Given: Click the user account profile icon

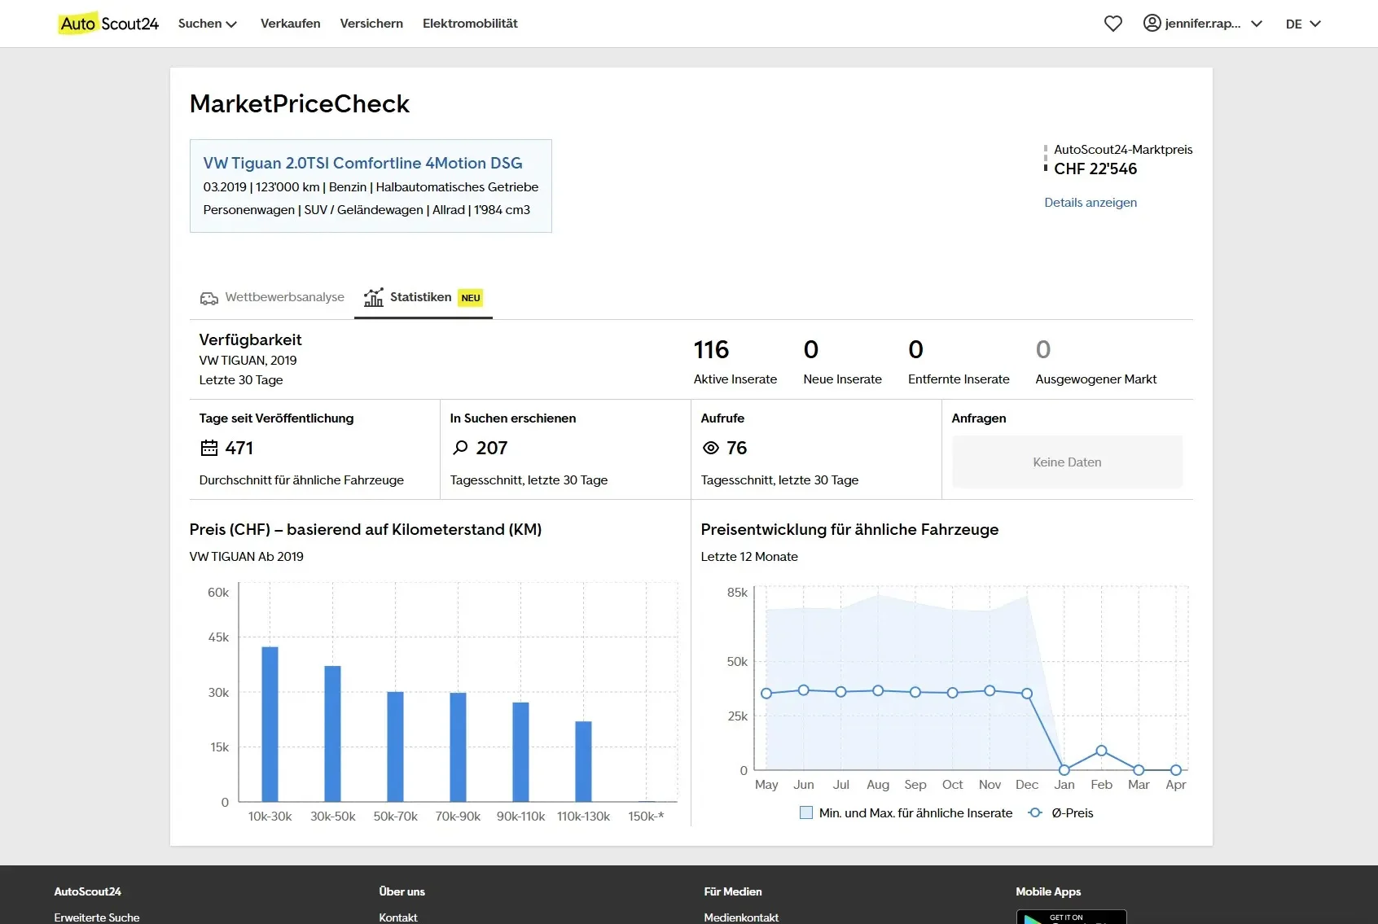Looking at the screenshot, I should point(1152,23).
